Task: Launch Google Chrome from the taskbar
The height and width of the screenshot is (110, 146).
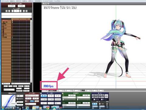Action: point(47,108)
